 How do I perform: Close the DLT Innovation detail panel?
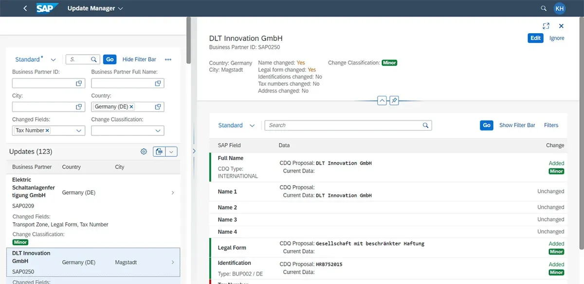point(561,26)
